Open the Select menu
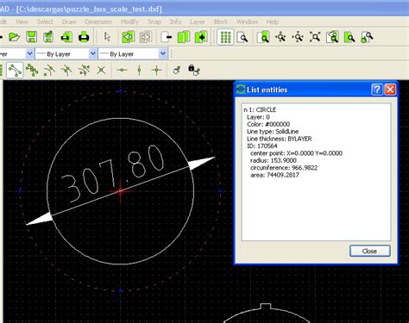This screenshot has width=409, height=323. [x=45, y=22]
